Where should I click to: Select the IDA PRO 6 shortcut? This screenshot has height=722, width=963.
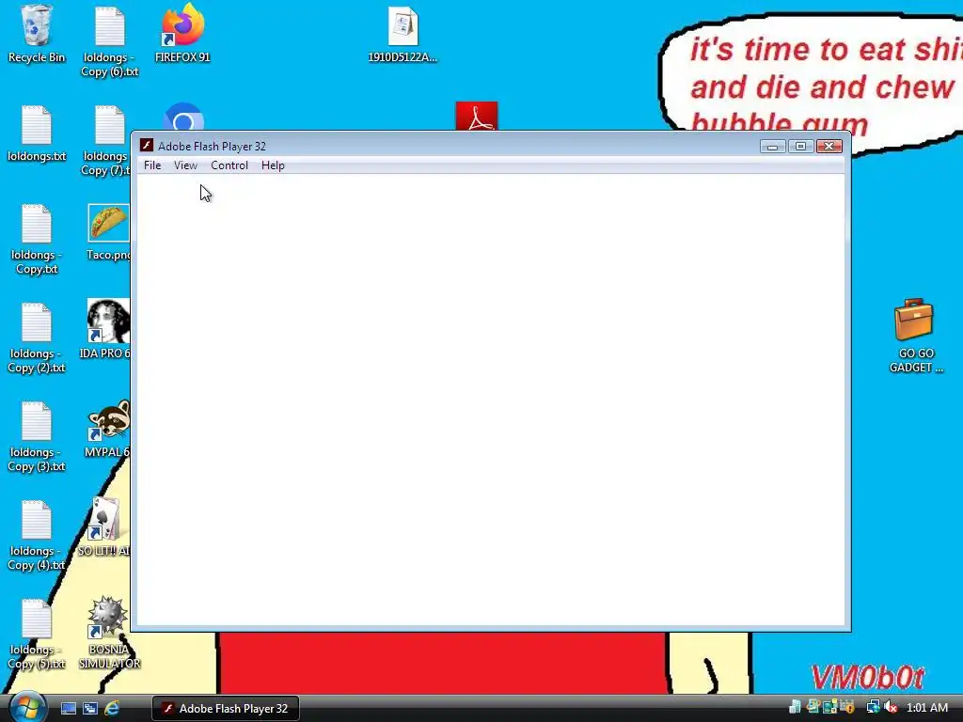[107, 329]
